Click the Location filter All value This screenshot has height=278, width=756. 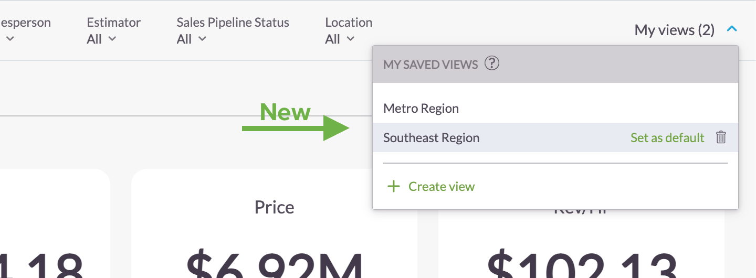333,39
